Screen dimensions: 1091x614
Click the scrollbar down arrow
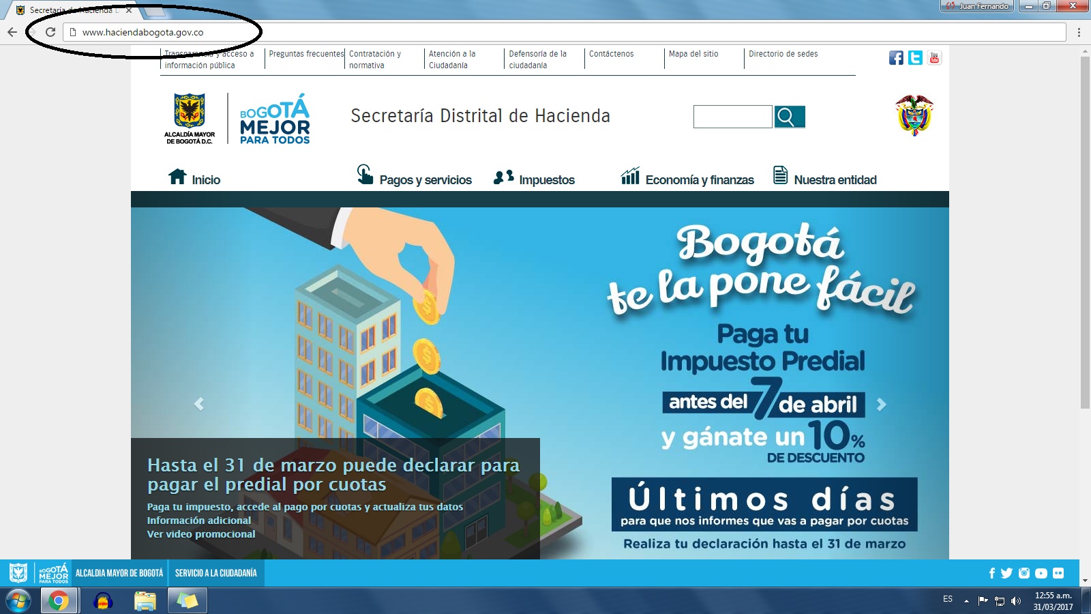click(1085, 581)
